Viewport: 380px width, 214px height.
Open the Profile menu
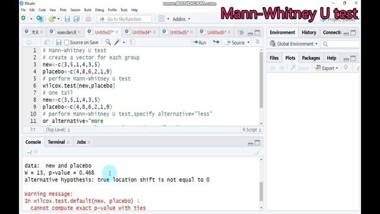[112, 10]
